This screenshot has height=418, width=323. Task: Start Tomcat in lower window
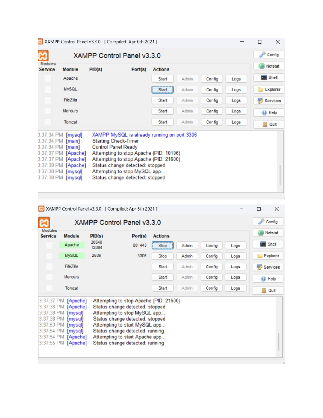click(163, 288)
